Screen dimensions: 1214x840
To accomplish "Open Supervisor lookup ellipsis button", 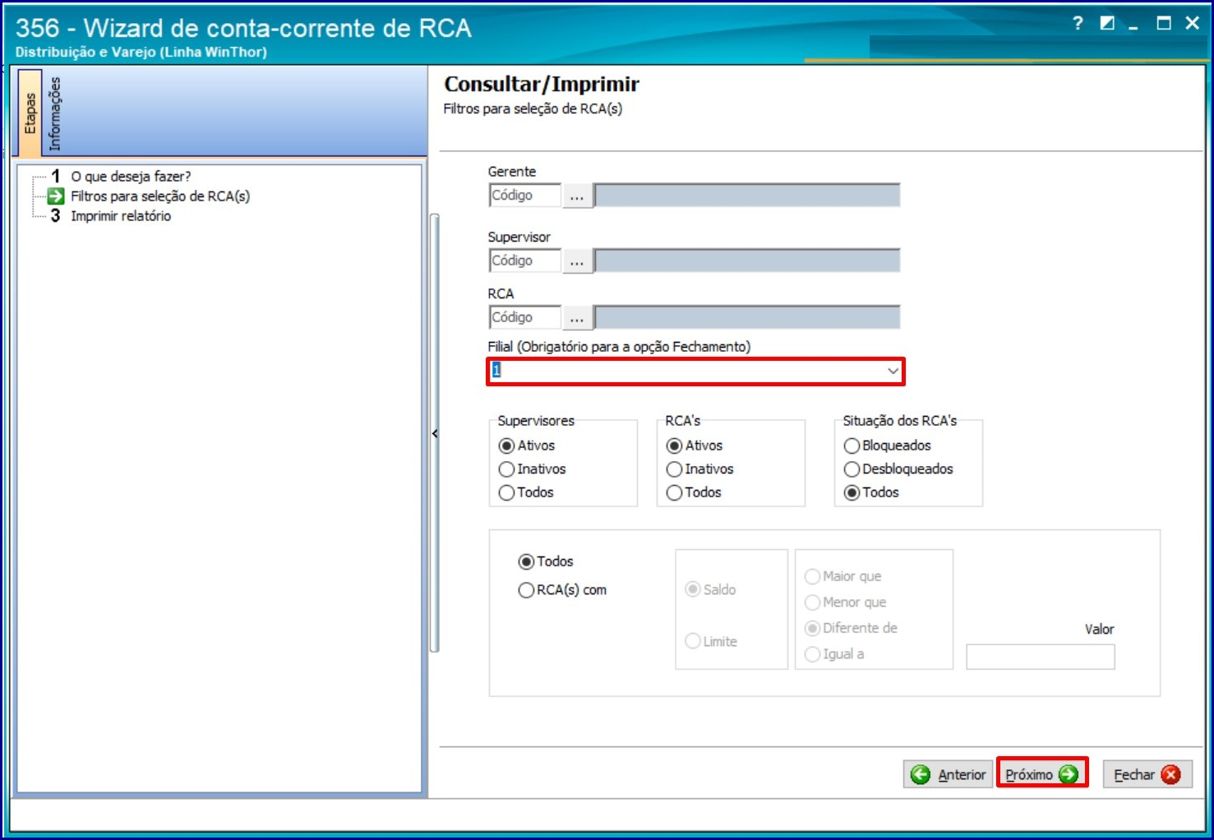I will [x=577, y=261].
